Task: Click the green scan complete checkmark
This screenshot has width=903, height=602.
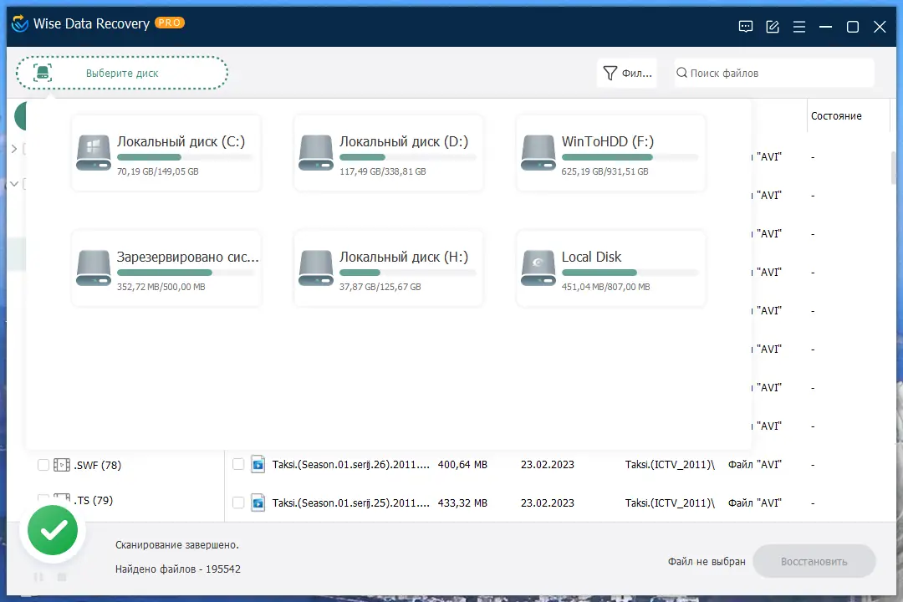Action: click(53, 530)
